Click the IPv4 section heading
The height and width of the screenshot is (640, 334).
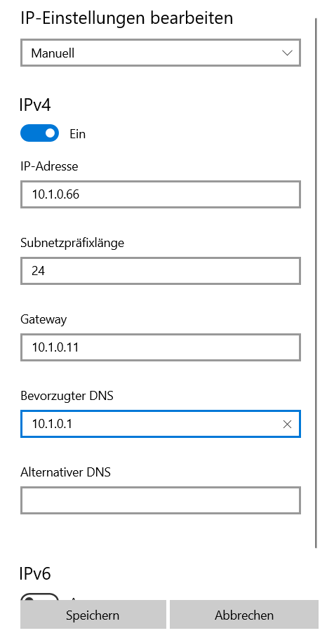point(35,105)
